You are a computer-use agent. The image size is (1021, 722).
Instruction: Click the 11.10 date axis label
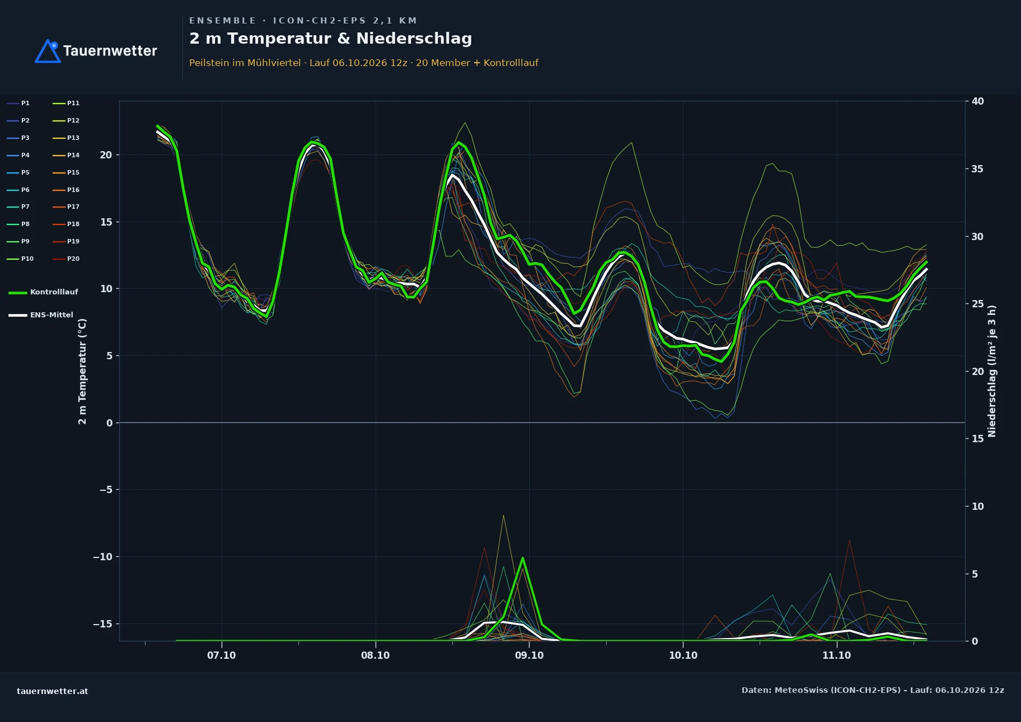click(x=836, y=655)
